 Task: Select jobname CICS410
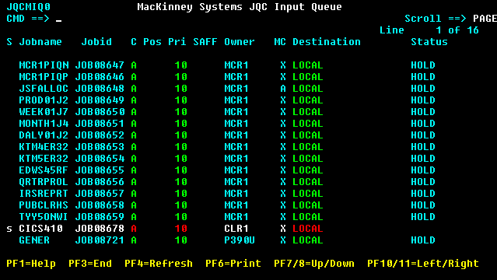pos(40,229)
